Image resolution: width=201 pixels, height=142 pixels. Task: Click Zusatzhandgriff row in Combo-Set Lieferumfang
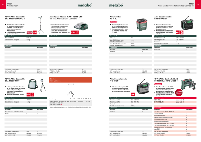(175, 114)
